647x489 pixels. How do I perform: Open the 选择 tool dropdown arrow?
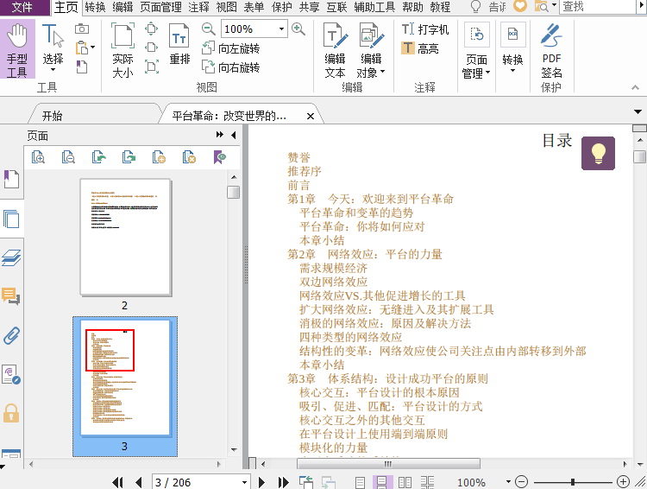click(x=53, y=70)
